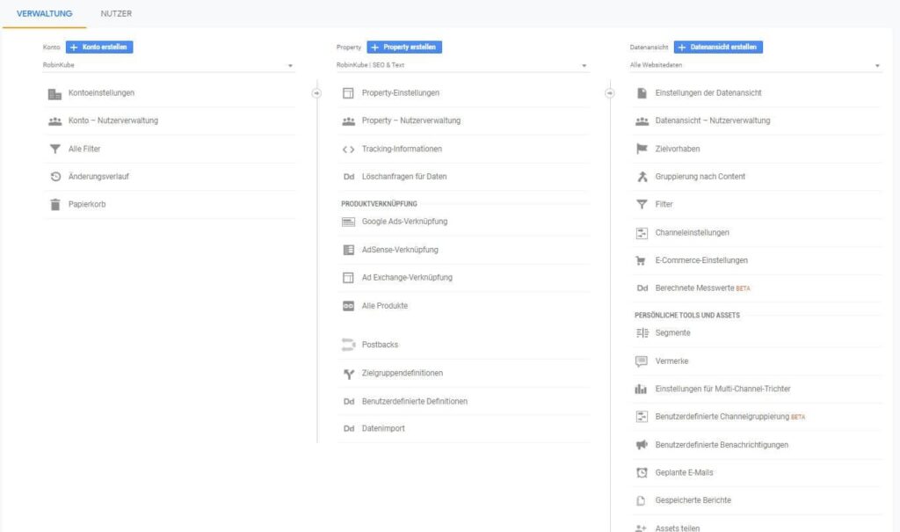Switch to the NUTZER tab
The width and height of the screenshot is (900, 532).
116,14
